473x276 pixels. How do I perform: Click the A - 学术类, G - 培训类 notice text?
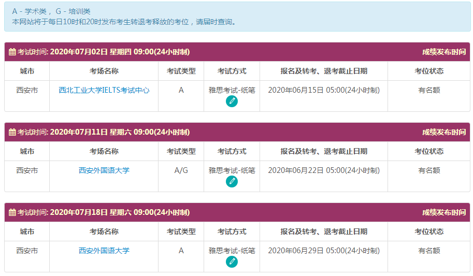click(x=51, y=11)
